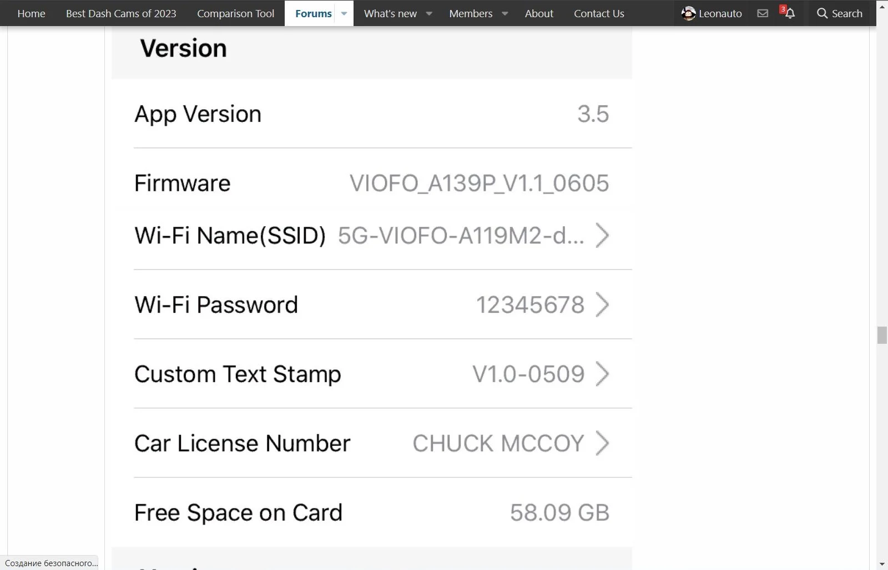Click the Wi-Fi Password chevron
The image size is (888, 570).
click(602, 304)
